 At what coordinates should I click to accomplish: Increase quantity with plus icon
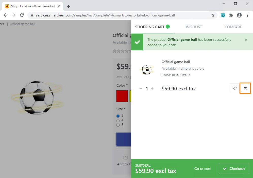[152, 88]
